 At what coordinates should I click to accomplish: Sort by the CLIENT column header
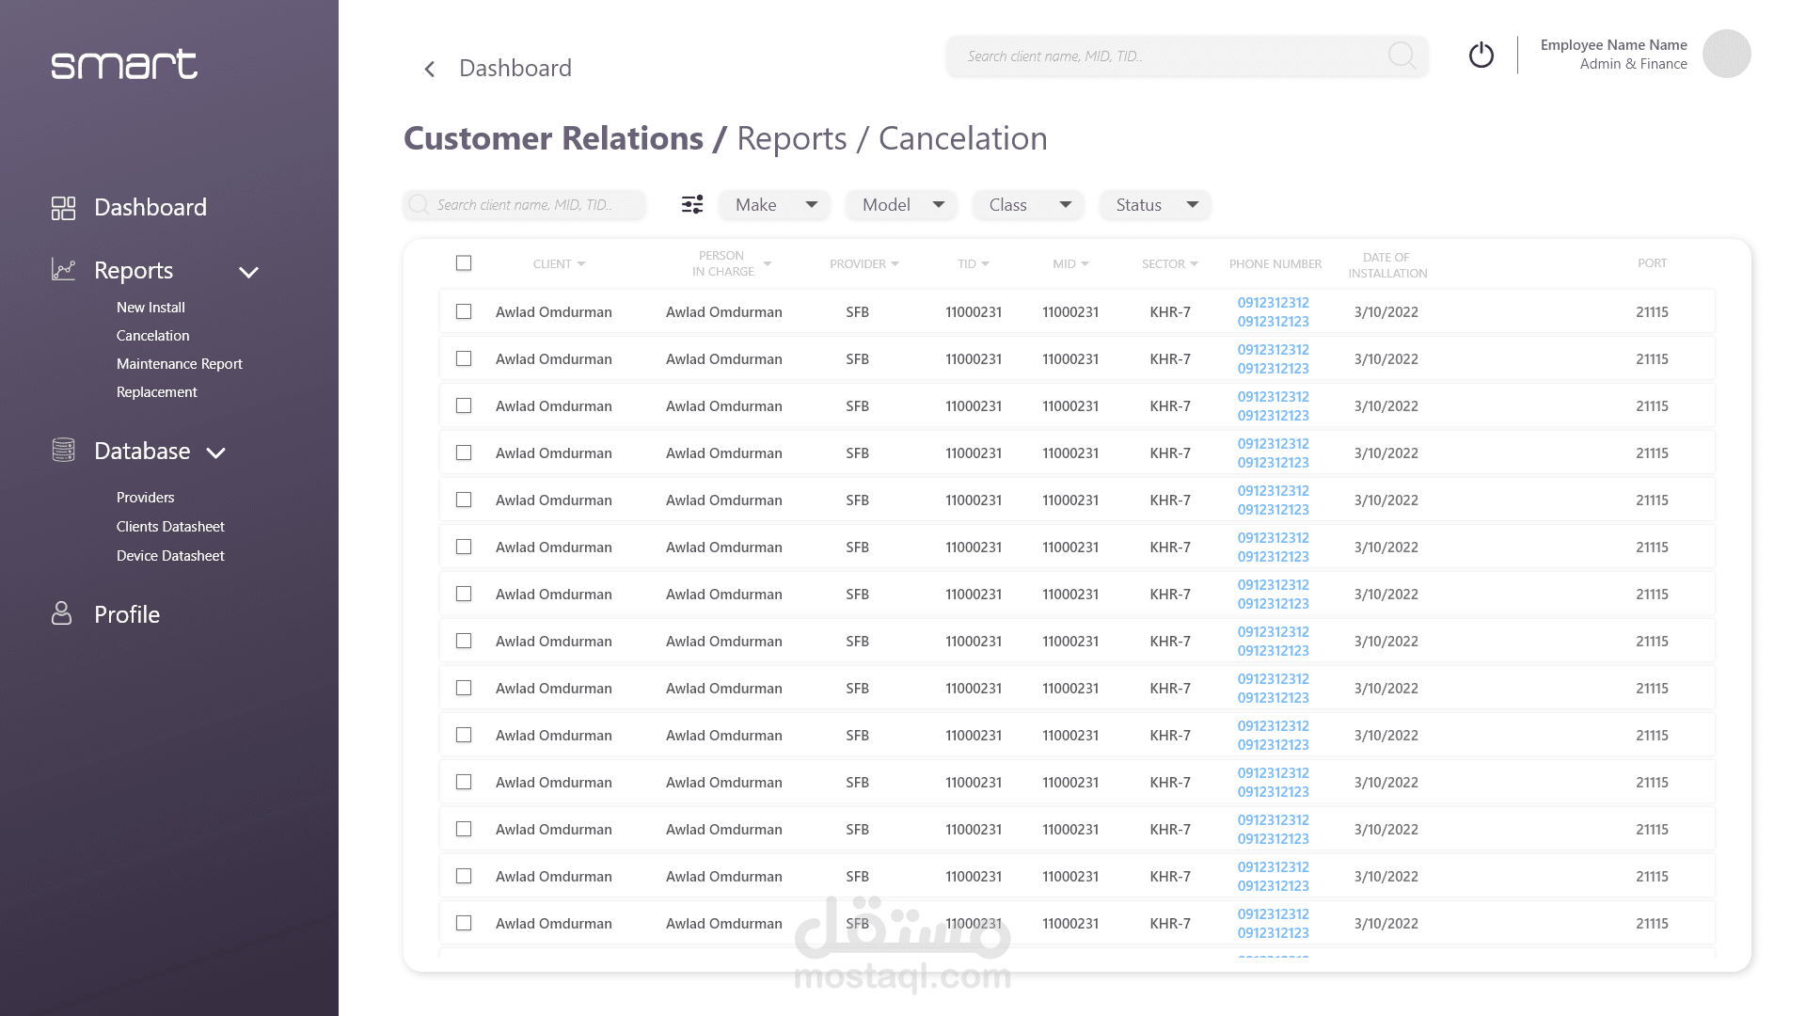tap(559, 264)
